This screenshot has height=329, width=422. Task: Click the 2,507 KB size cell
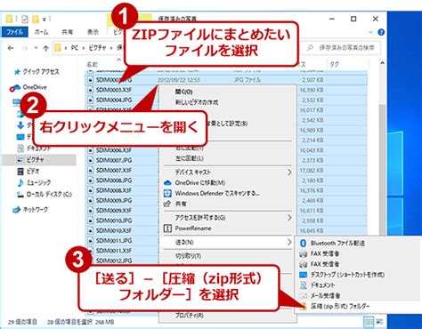312,80
